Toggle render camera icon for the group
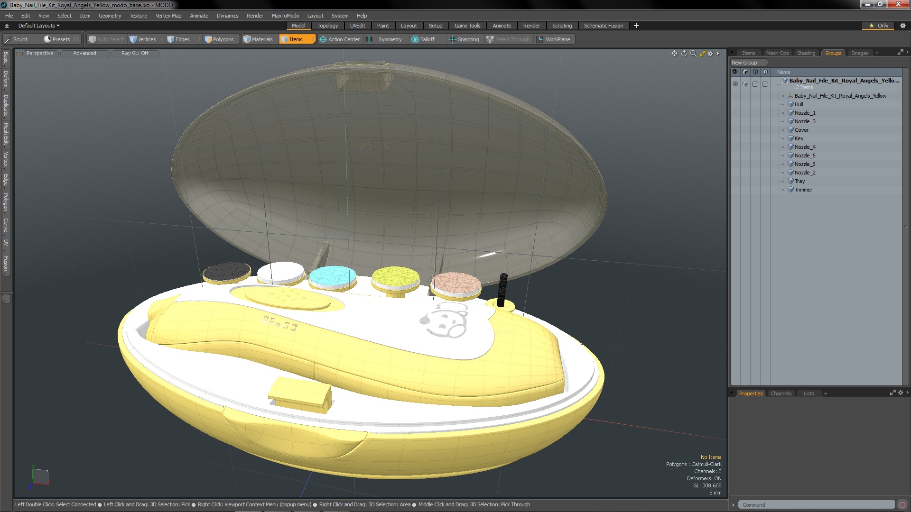This screenshot has height=512, width=911. [745, 84]
